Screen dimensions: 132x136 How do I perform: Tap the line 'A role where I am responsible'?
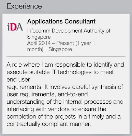[x=65, y=65]
